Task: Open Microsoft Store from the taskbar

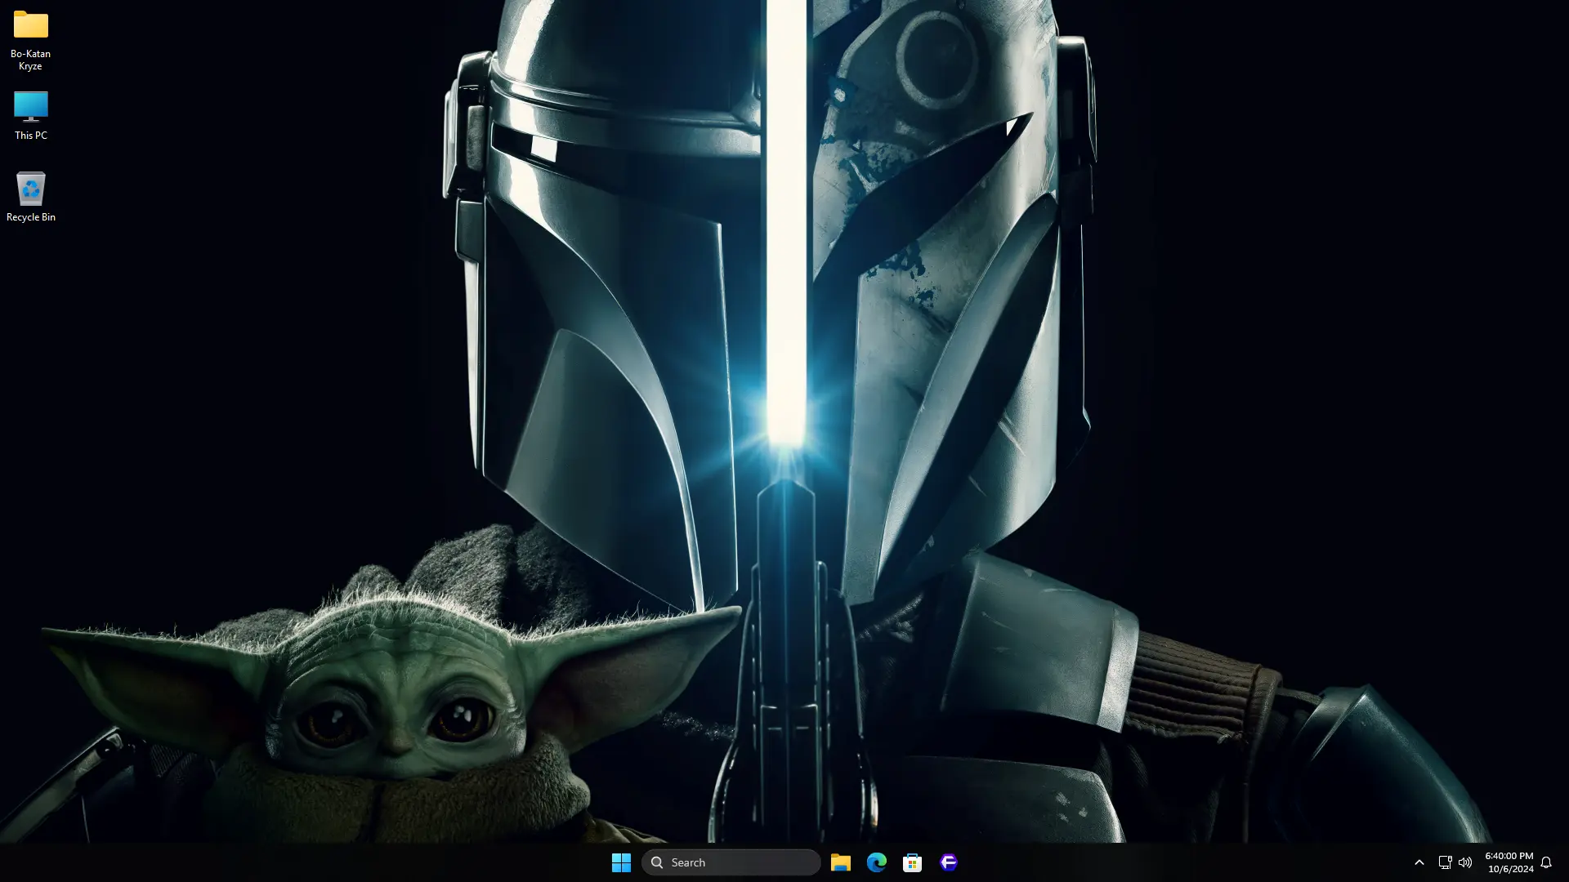Action: [913, 862]
